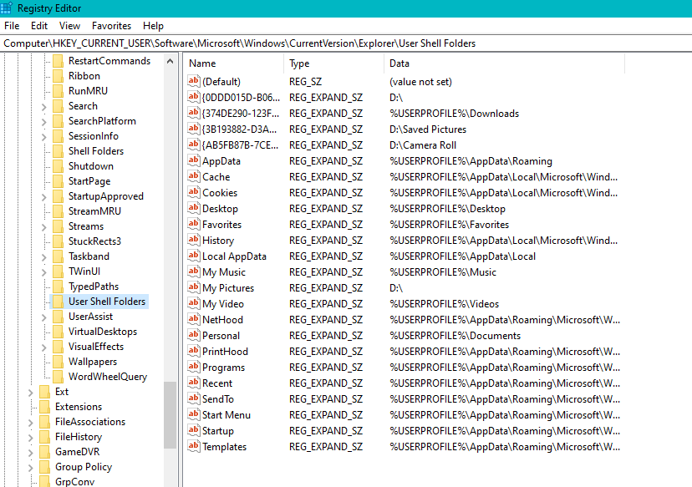Image resolution: width=692 pixels, height=487 pixels.
Task: Expand the Group Policy key
Action: [30, 467]
